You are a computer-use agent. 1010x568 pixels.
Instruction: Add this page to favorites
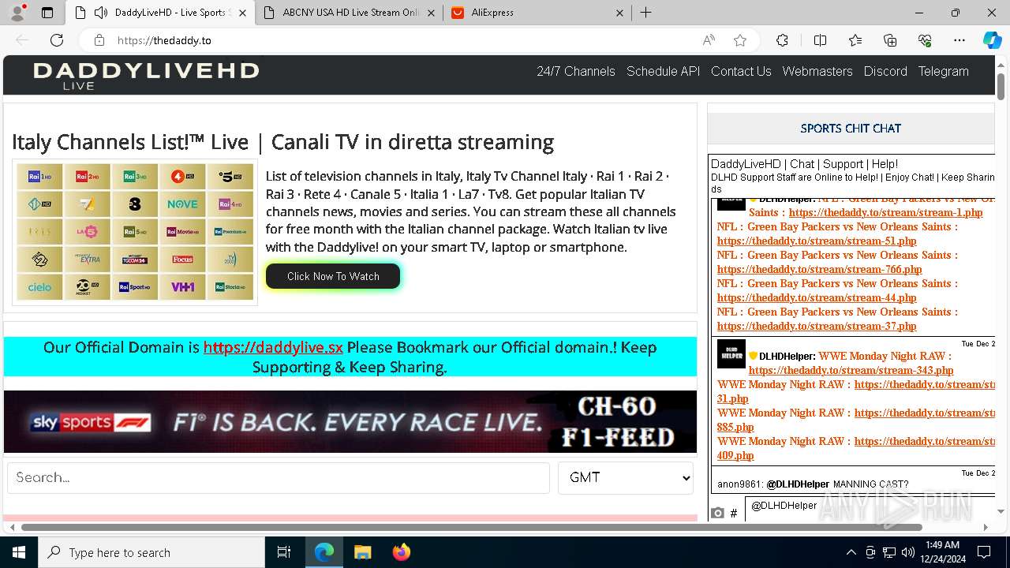[739, 40]
